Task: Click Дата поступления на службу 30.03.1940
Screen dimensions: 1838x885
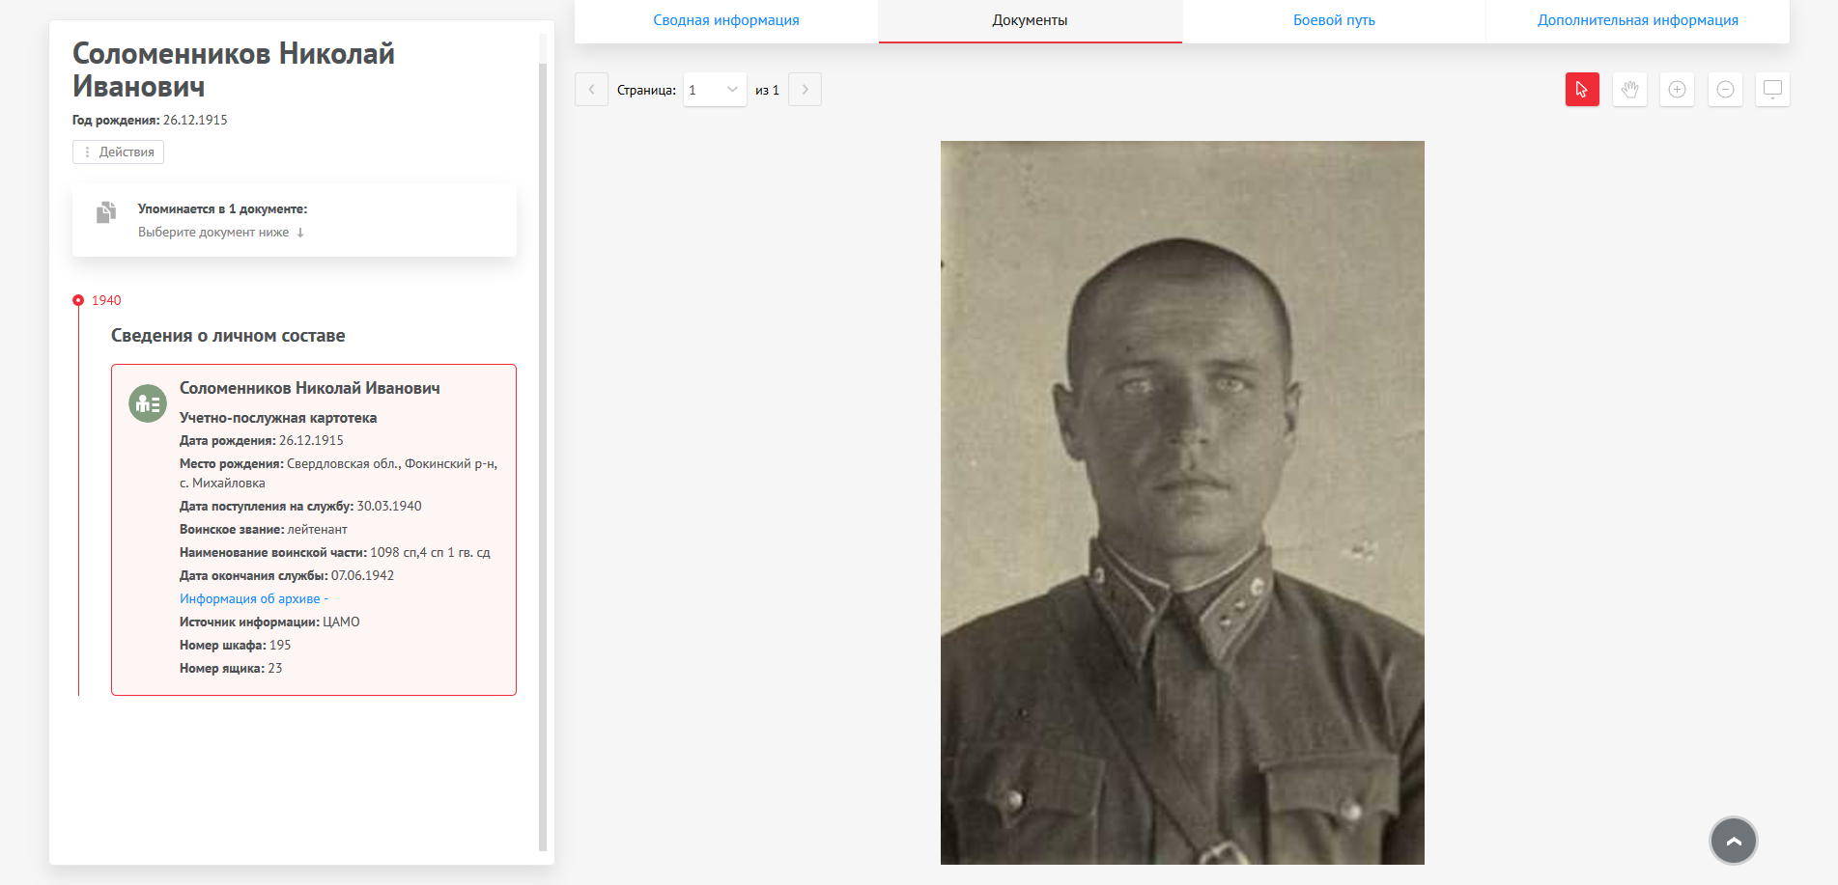Action: [x=300, y=506]
